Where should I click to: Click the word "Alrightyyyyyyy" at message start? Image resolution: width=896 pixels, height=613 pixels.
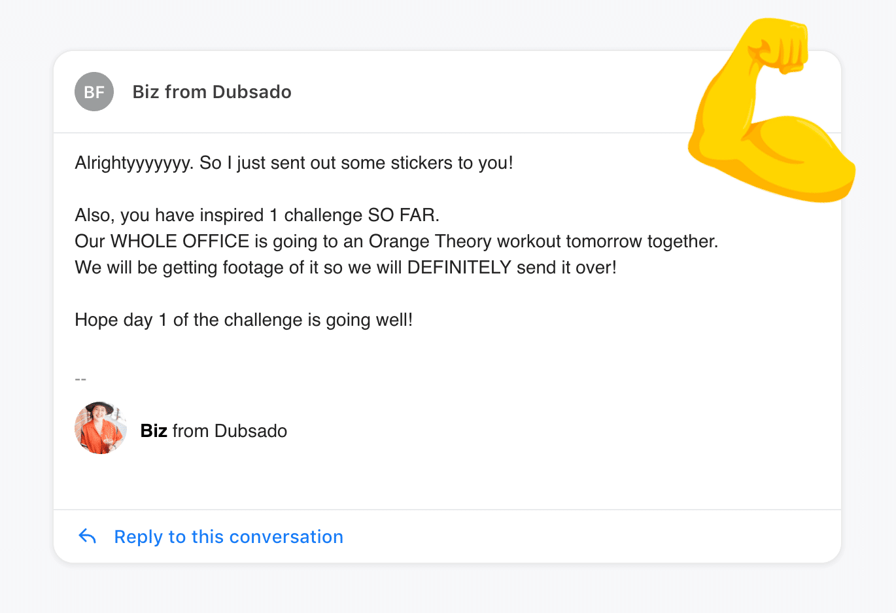click(x=133, y=162)
